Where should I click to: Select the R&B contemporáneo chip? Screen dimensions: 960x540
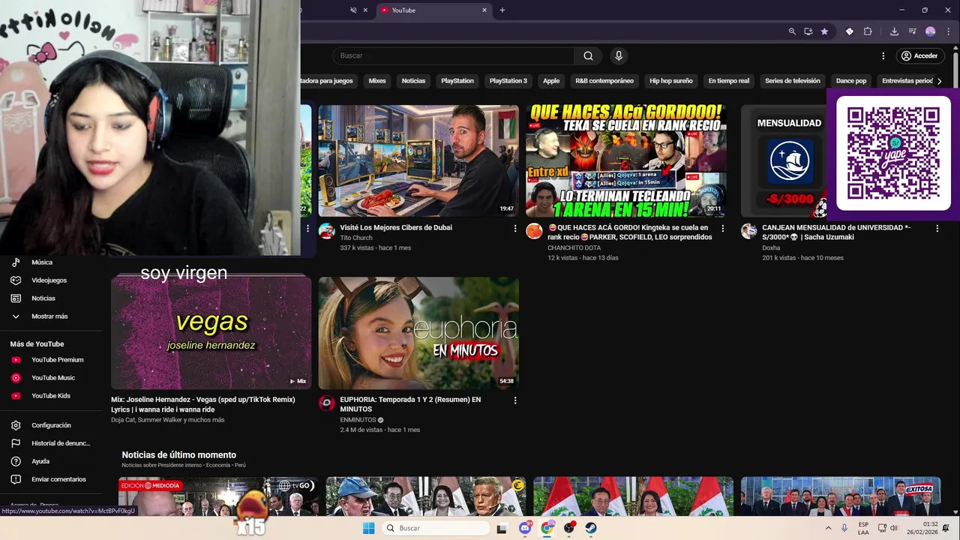pyautogui.click(x=604, y=81)
